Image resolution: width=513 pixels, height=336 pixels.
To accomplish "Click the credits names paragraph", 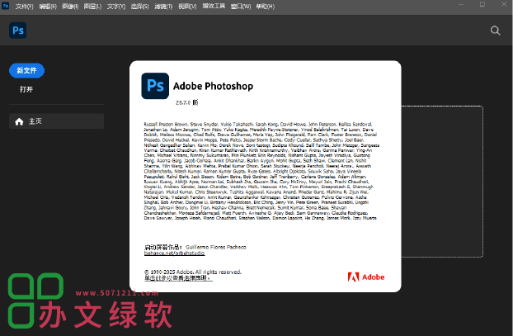I will (261, 171).
